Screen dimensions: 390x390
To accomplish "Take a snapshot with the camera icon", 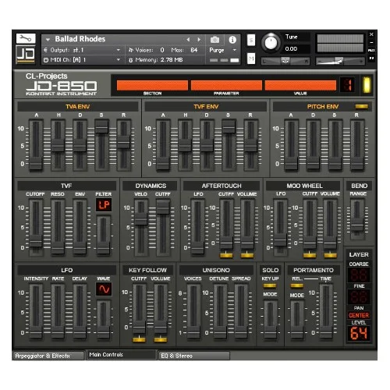I will pos(214,40).
